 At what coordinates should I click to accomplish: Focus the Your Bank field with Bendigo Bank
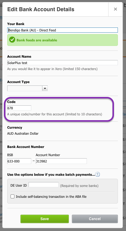[63, 30]
